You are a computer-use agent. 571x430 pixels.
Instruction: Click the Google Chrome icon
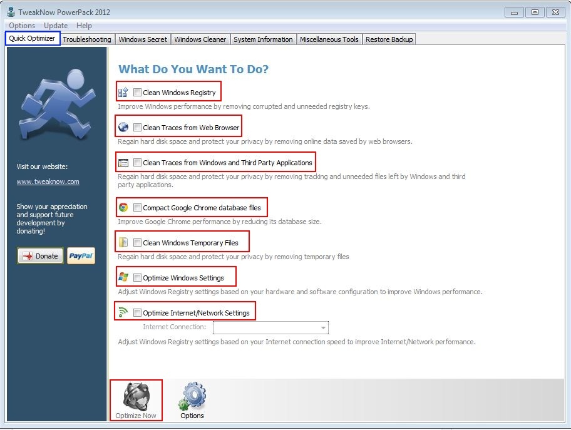coord(123,207)
